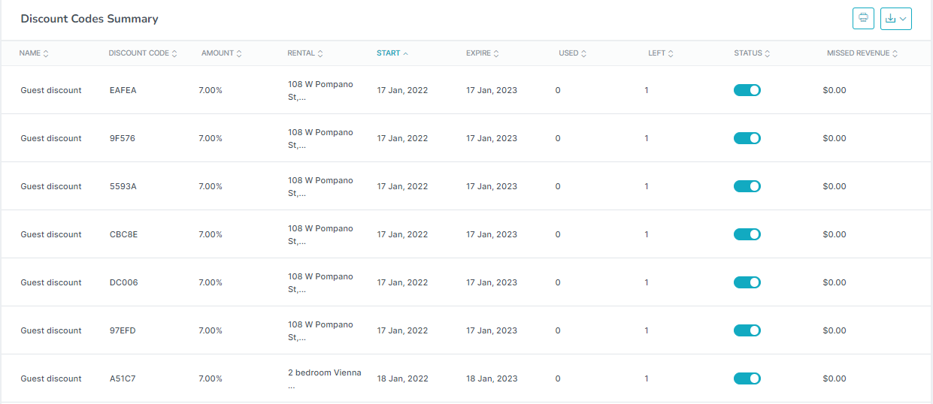
Task: Click the Discount Codes Summary heading
Action: click(89, 19)
